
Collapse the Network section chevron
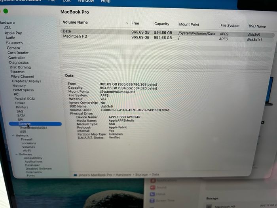tap(13, 135)
